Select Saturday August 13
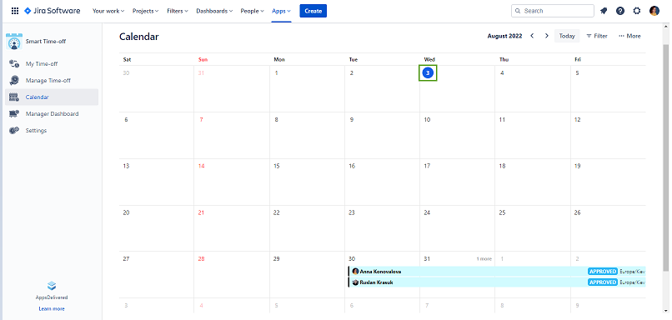 tap(157, 182)
